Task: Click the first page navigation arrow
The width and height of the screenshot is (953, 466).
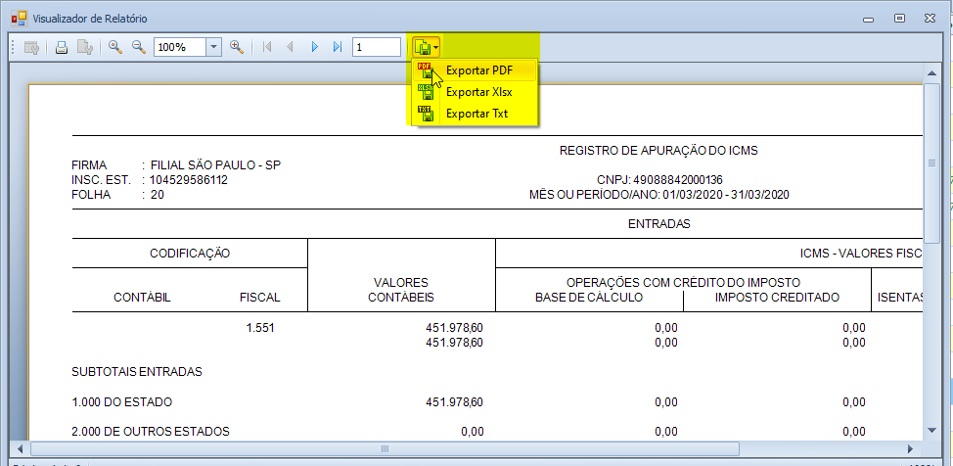Action: (267, 47)
